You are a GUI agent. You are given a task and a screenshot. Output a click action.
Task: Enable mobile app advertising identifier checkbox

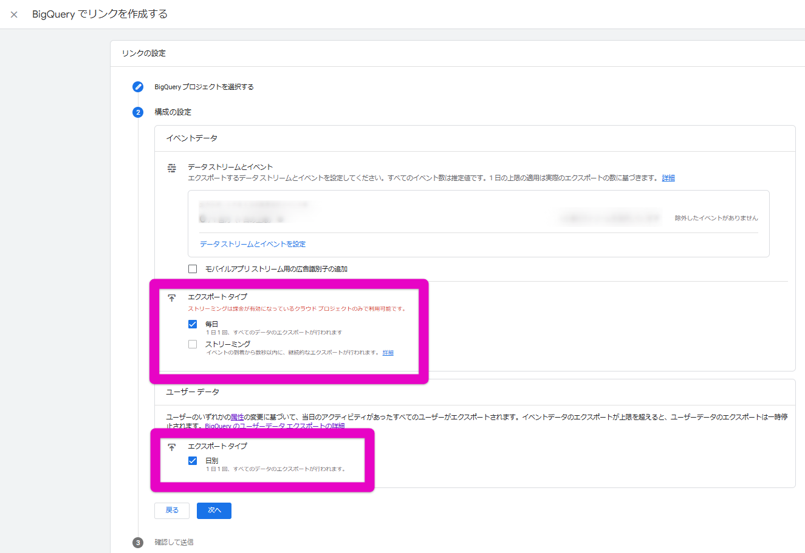pos(193,269)
